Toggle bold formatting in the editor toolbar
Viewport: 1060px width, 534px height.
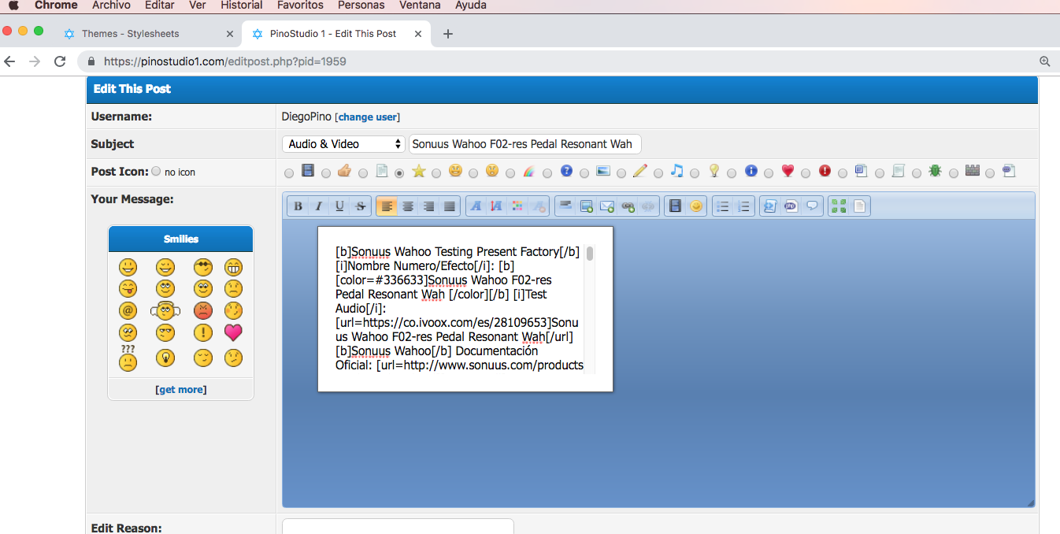point(298,206)
